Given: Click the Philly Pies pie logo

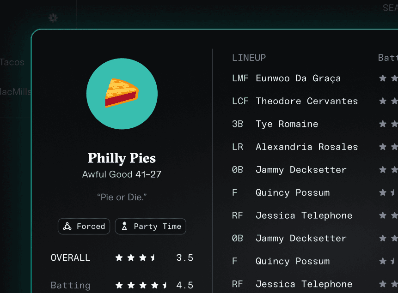Looking at the screenshot, I should coord(122,94).
